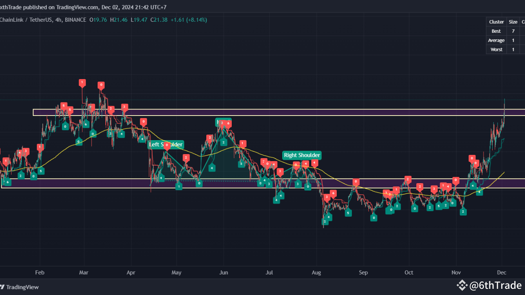Click the @6thTrade diamond watermark icon

click(x=462, y=286)
